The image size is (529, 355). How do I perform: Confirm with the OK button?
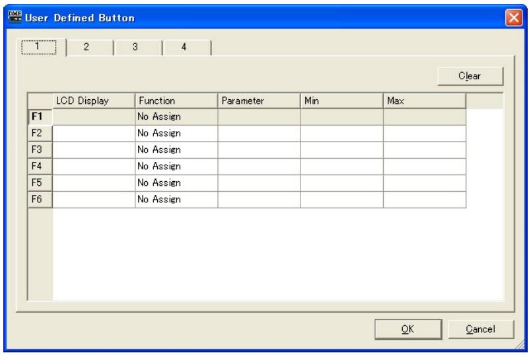[x=408, y=329]
